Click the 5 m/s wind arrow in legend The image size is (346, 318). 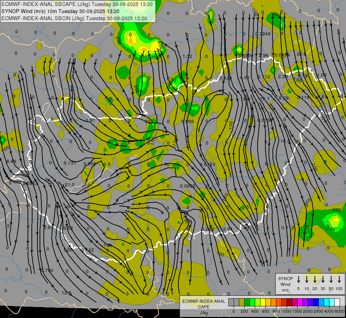(299, 279)
